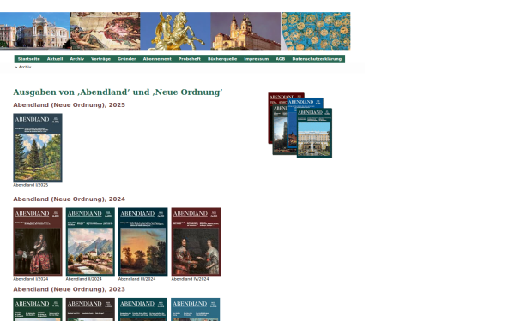Open the Gründer page

pos(127,59)
